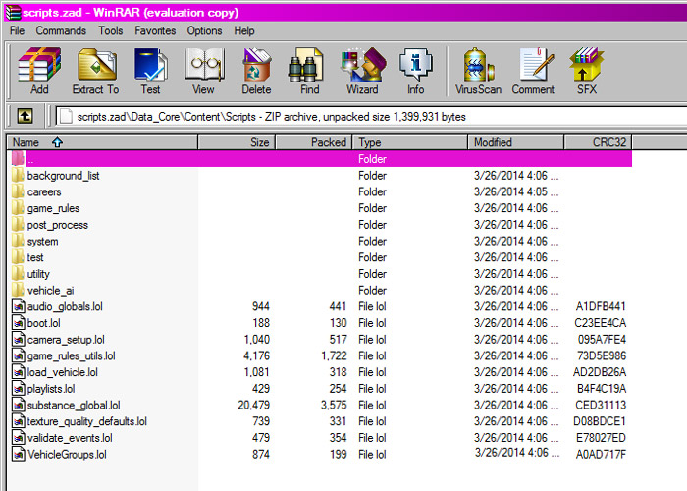This screenshot has width=687, height=491.
Task: Sort by the Size column header
Action: click(x=237, y=142)
